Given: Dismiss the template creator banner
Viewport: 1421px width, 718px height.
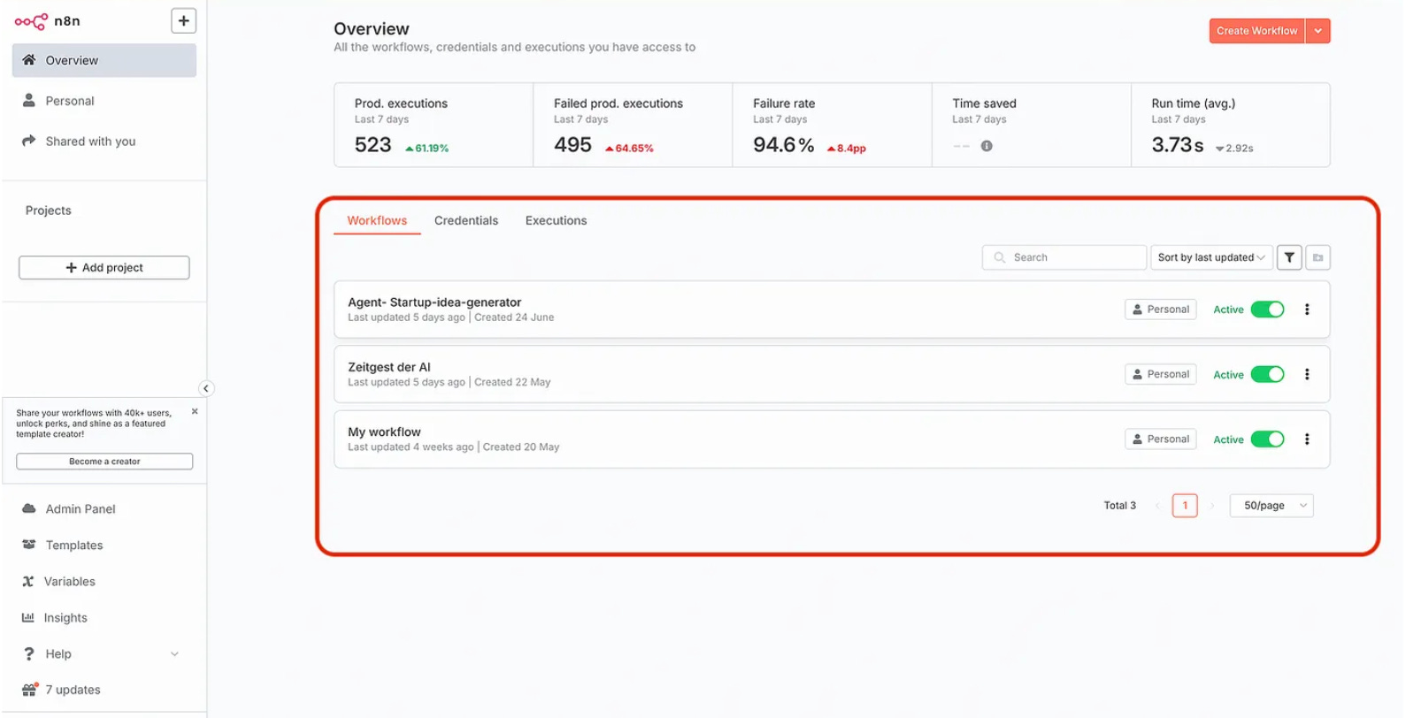Looking at the screenshot, I should pyautogui.click(x=195, y=411).
